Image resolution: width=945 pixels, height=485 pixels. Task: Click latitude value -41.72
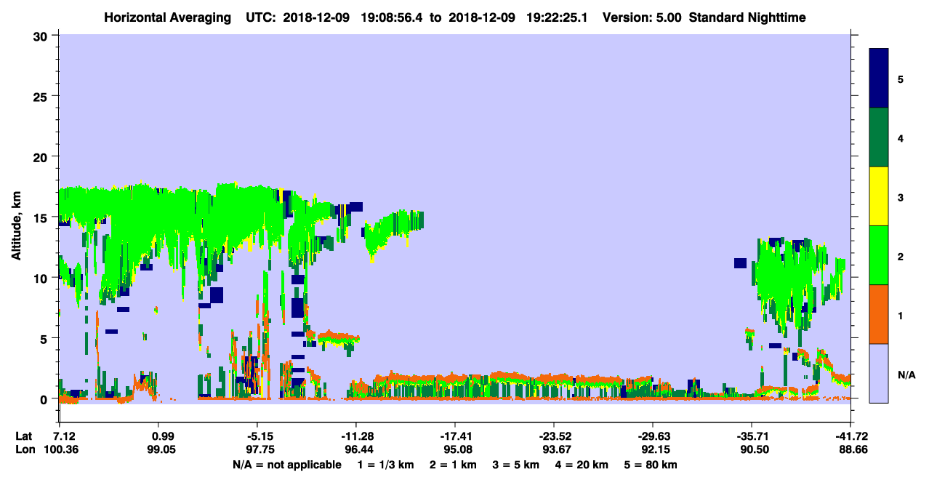pos(851,436)
